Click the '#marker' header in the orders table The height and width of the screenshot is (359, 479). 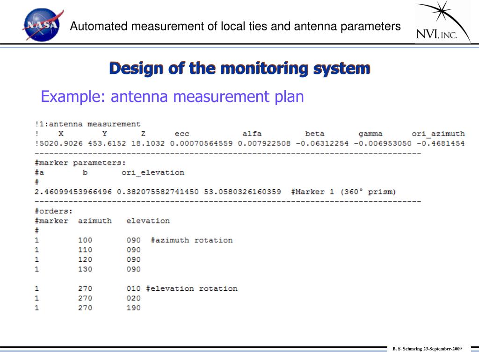tap(51, 221)
